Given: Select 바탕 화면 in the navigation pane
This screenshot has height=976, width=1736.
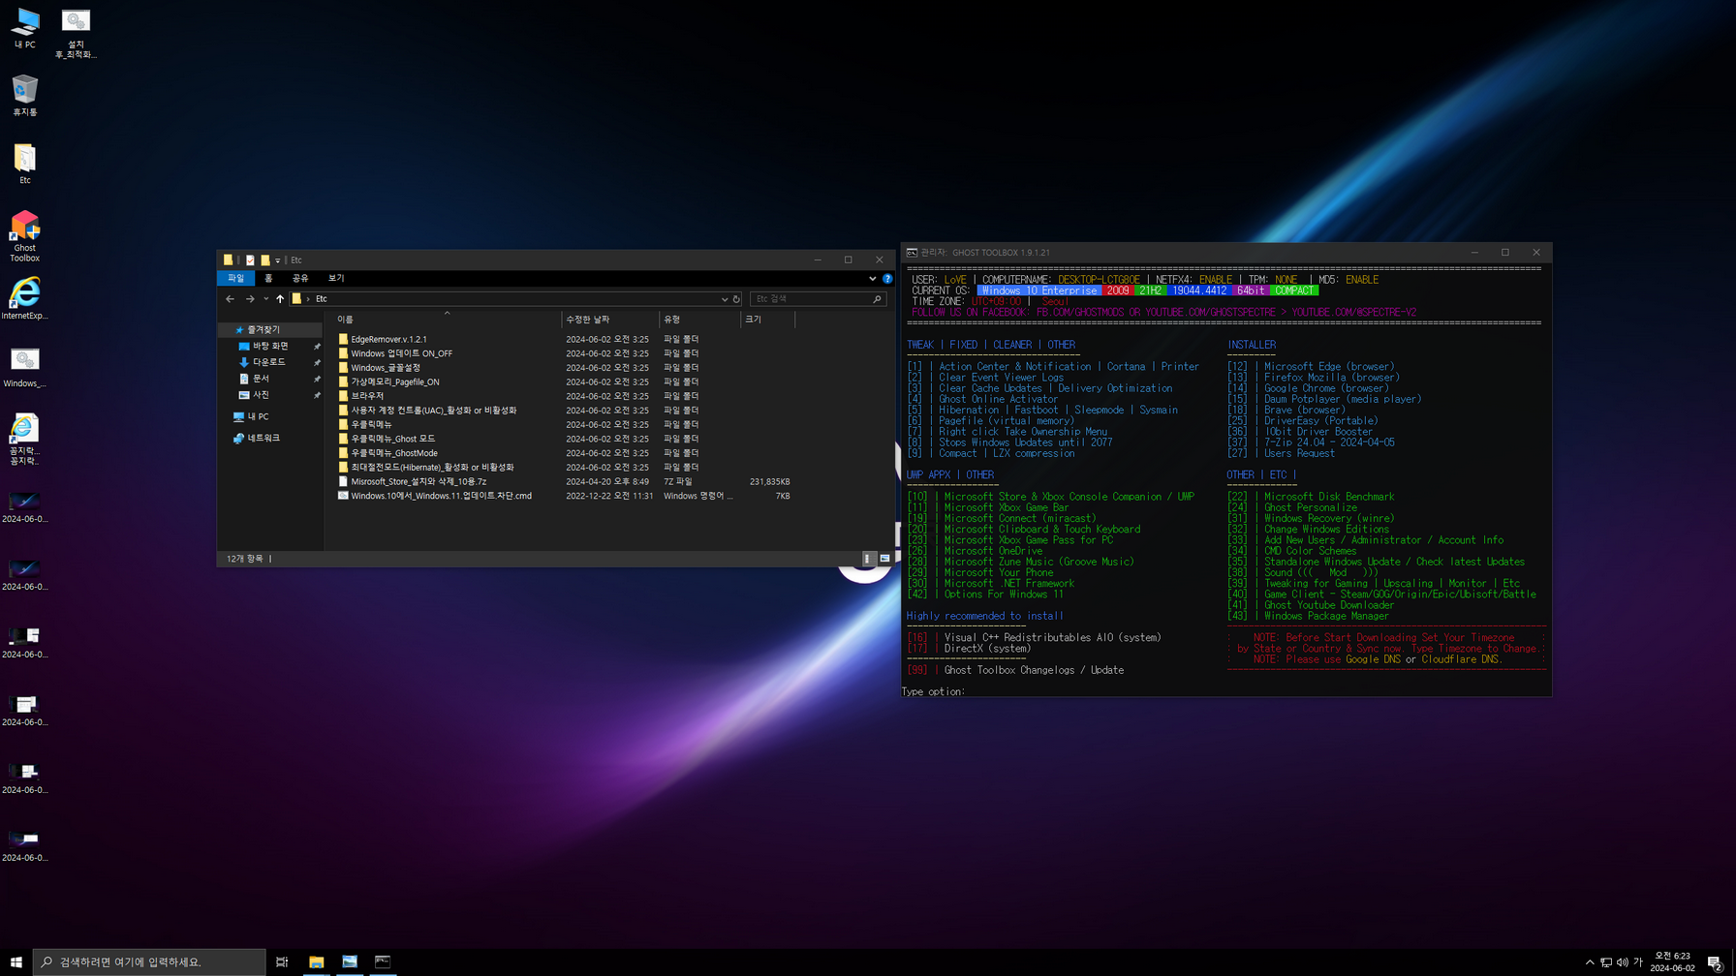Looking at the screenshot, I should tap(270, 347).
